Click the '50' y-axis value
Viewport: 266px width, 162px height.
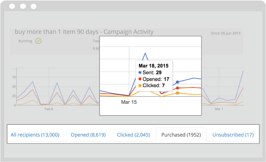click(14, 87)
